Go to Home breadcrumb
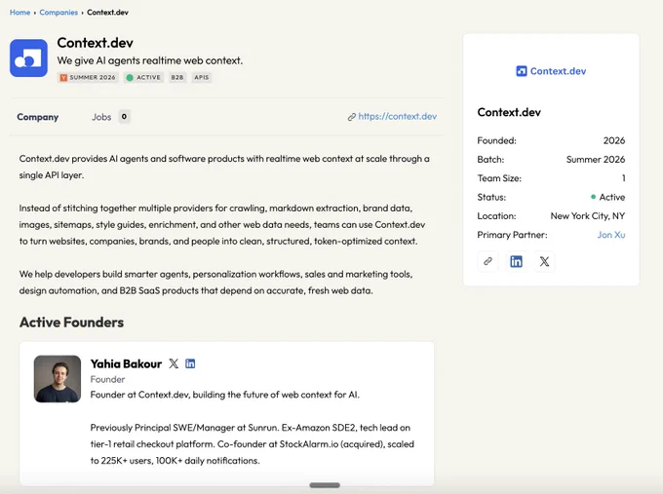 pyautogui.click(x=19, y=13)
